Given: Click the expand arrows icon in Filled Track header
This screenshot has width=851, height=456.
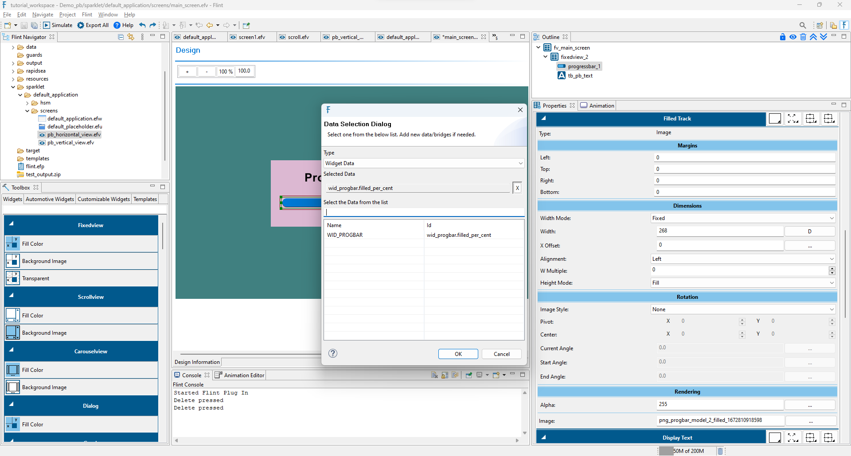Looking at the screenshot, I should tap(793, 119).
